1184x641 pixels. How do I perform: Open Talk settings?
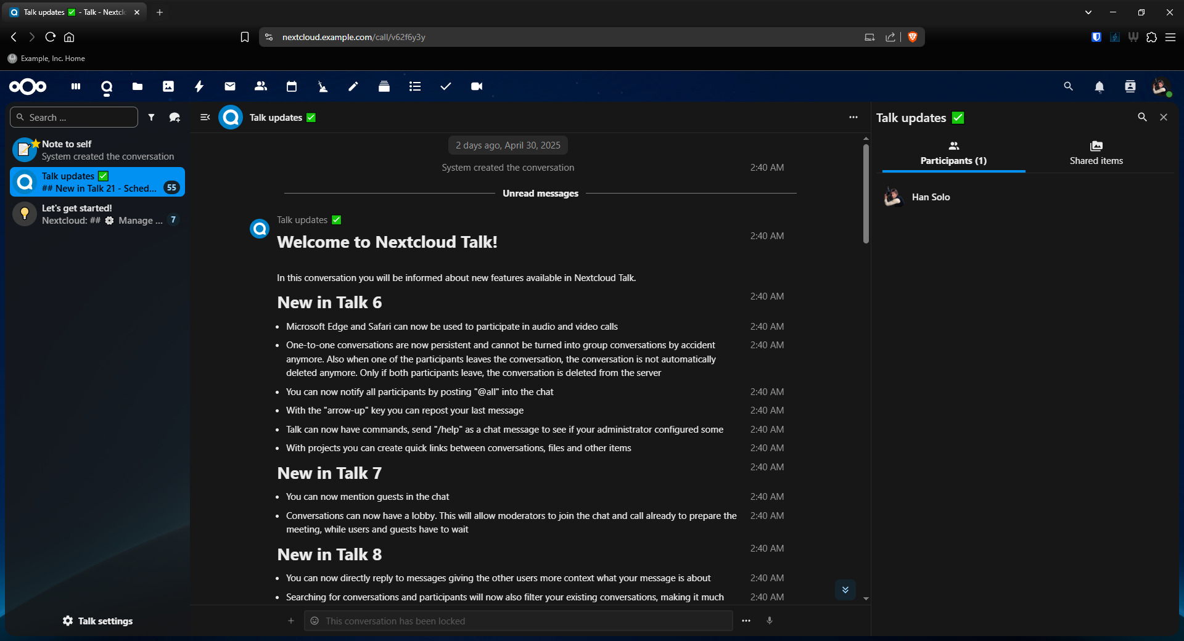[97, 621]
